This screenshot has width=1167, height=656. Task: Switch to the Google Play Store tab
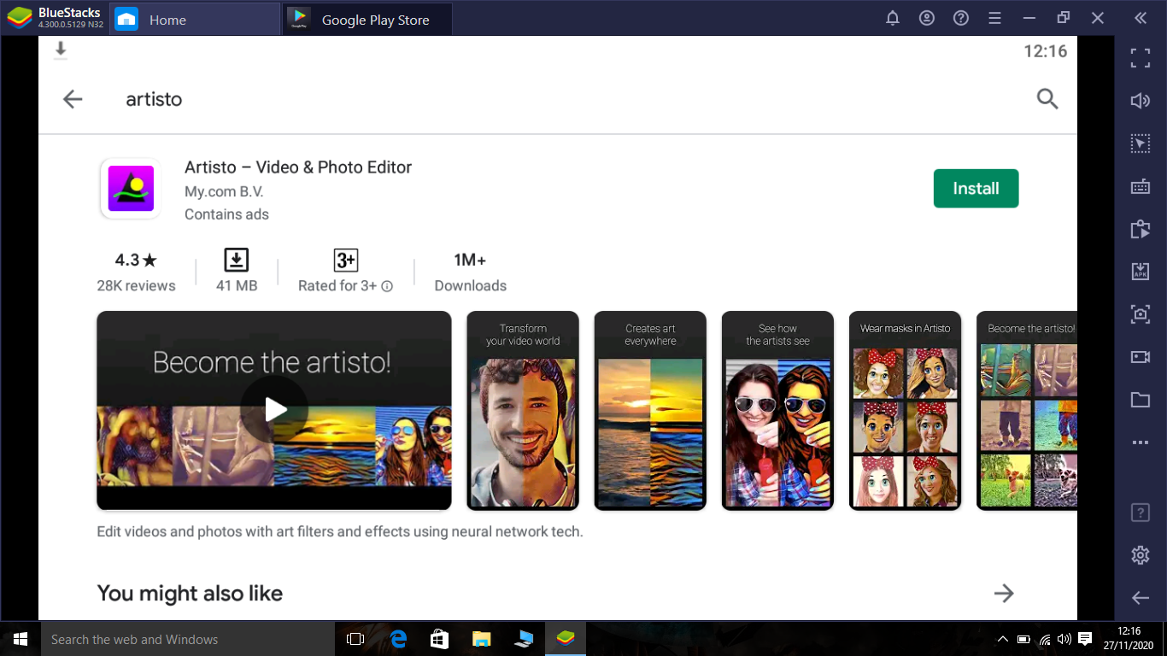pyautogui.click(x=367, y=19)
